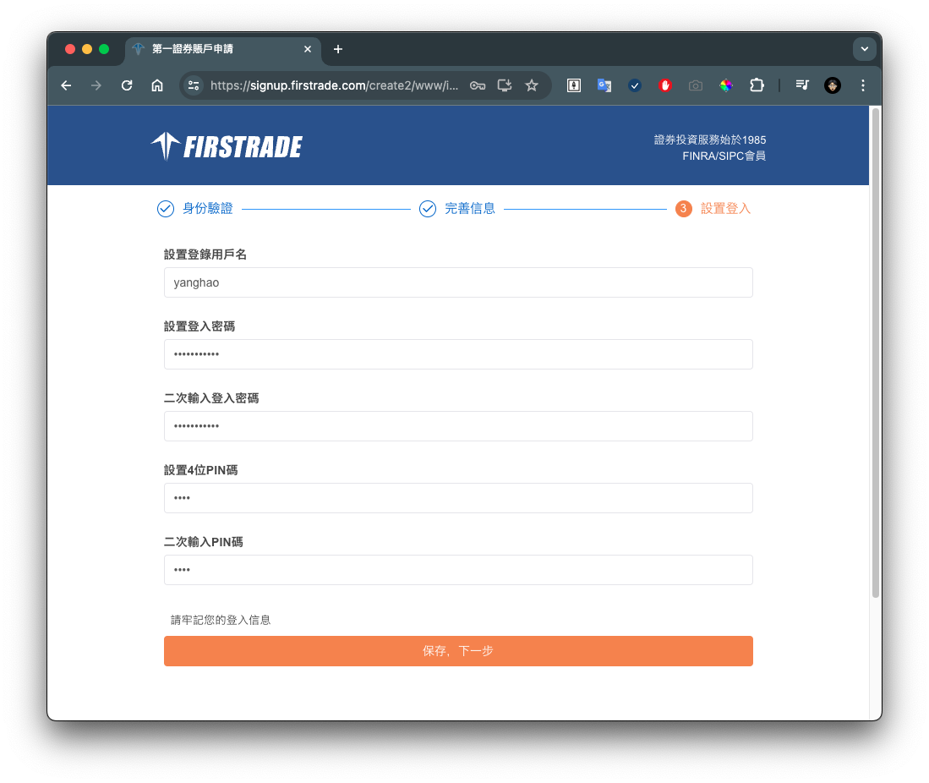View site information in address bar
The height and width of the screenshot is (783, 929).
coord(194,85)
